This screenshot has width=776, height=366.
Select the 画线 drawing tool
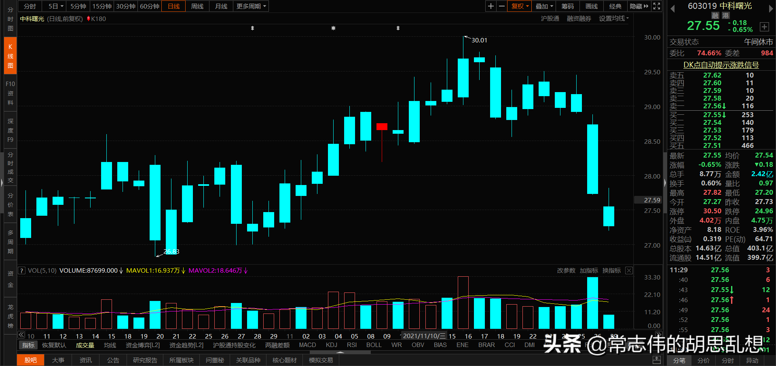(591, 6)
